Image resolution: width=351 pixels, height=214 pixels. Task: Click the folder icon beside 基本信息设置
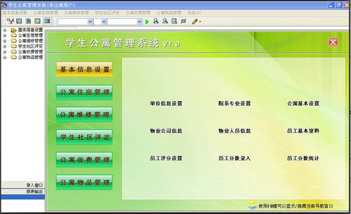click(x=13, y=30)
